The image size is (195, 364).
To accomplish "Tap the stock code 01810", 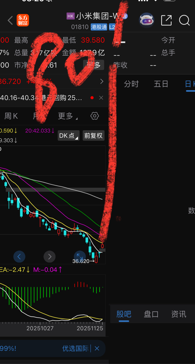I will pyautogui.click(x=80, y=27).
